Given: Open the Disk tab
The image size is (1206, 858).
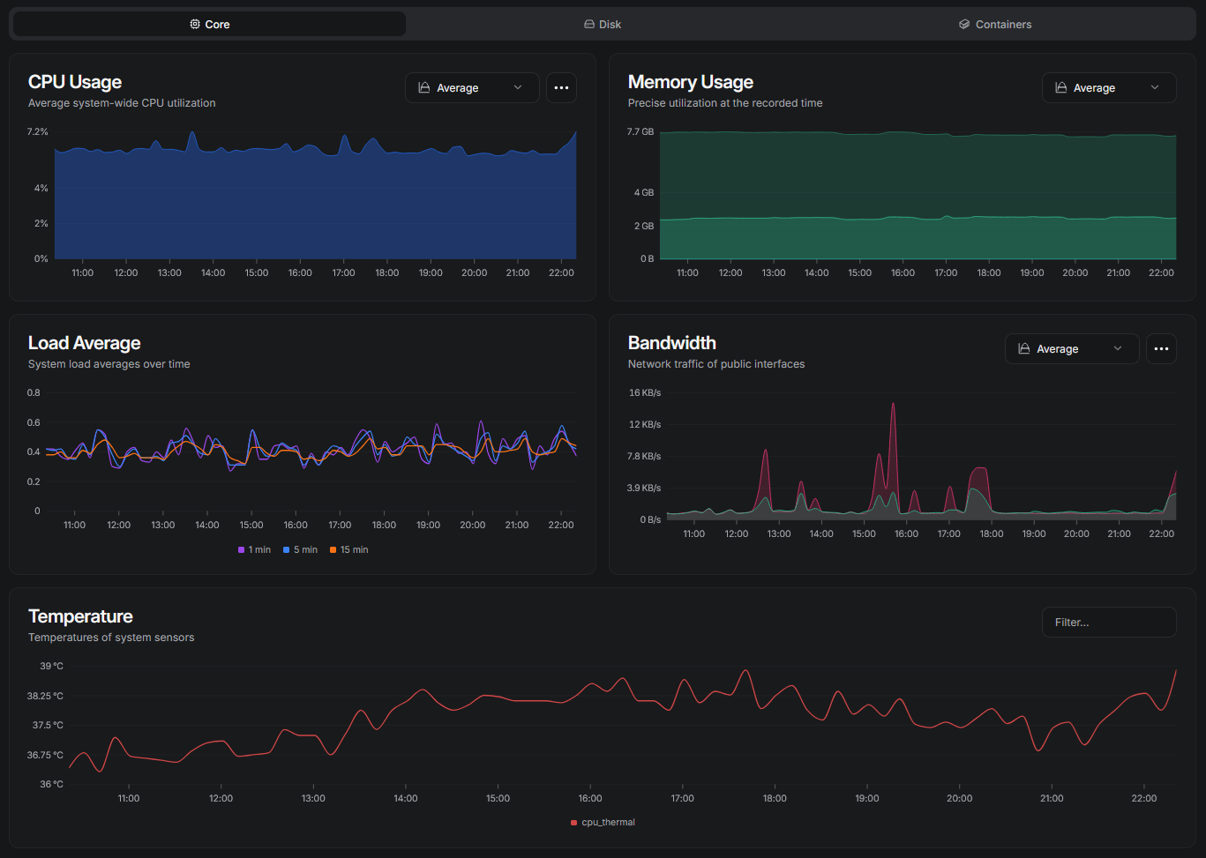Looking at the screenshot, I should [603, 24].
